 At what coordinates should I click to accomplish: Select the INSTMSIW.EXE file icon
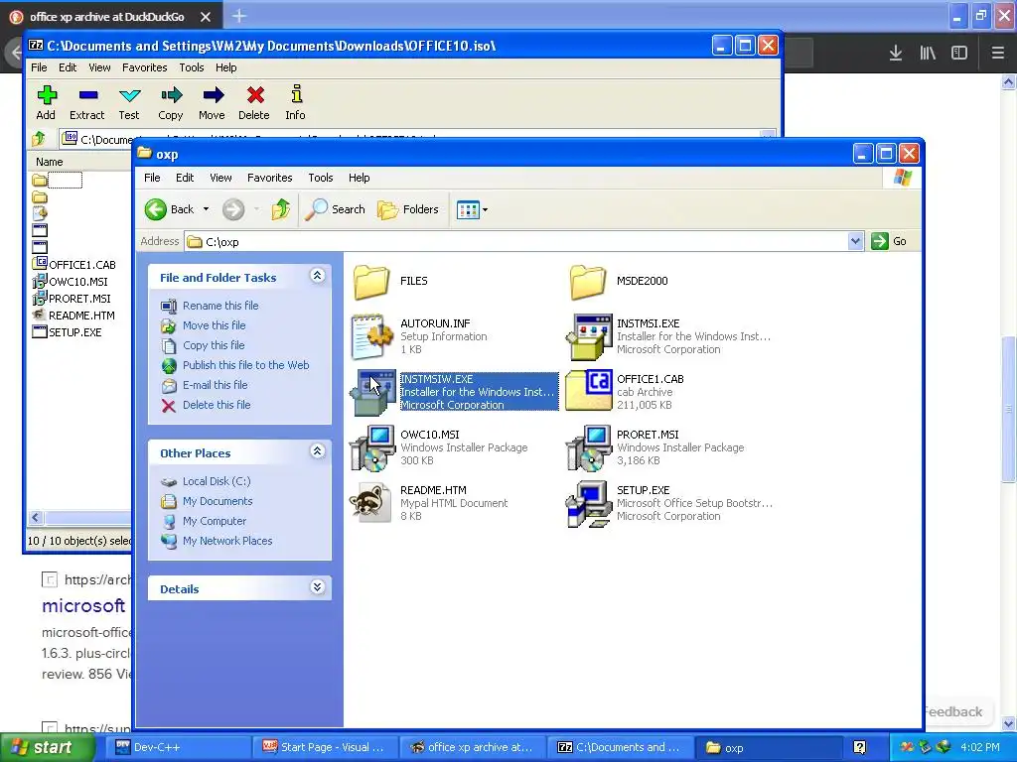(372, 393)
